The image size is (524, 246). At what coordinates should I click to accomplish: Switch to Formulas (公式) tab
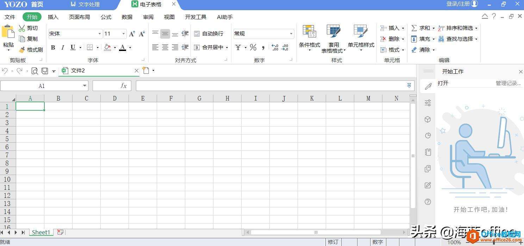click(x=106, y=17)
